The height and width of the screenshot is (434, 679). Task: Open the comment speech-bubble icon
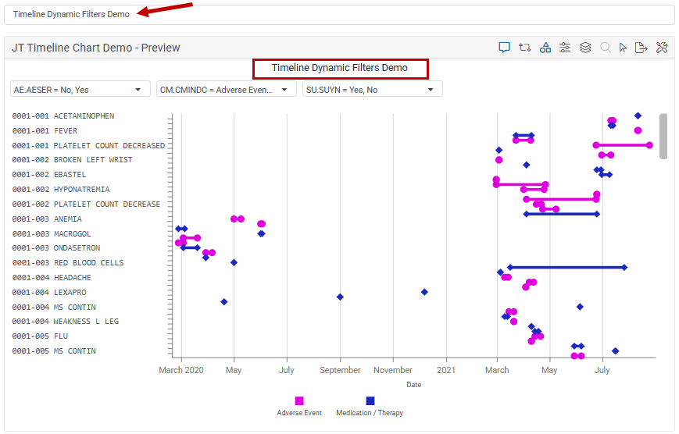click(x=504, y=48)
